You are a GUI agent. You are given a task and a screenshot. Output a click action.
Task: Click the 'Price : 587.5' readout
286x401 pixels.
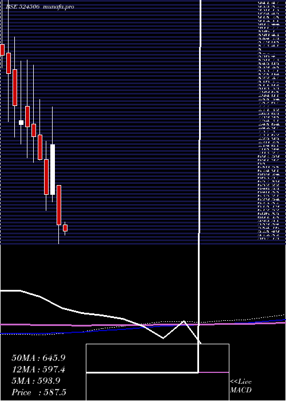39,392
